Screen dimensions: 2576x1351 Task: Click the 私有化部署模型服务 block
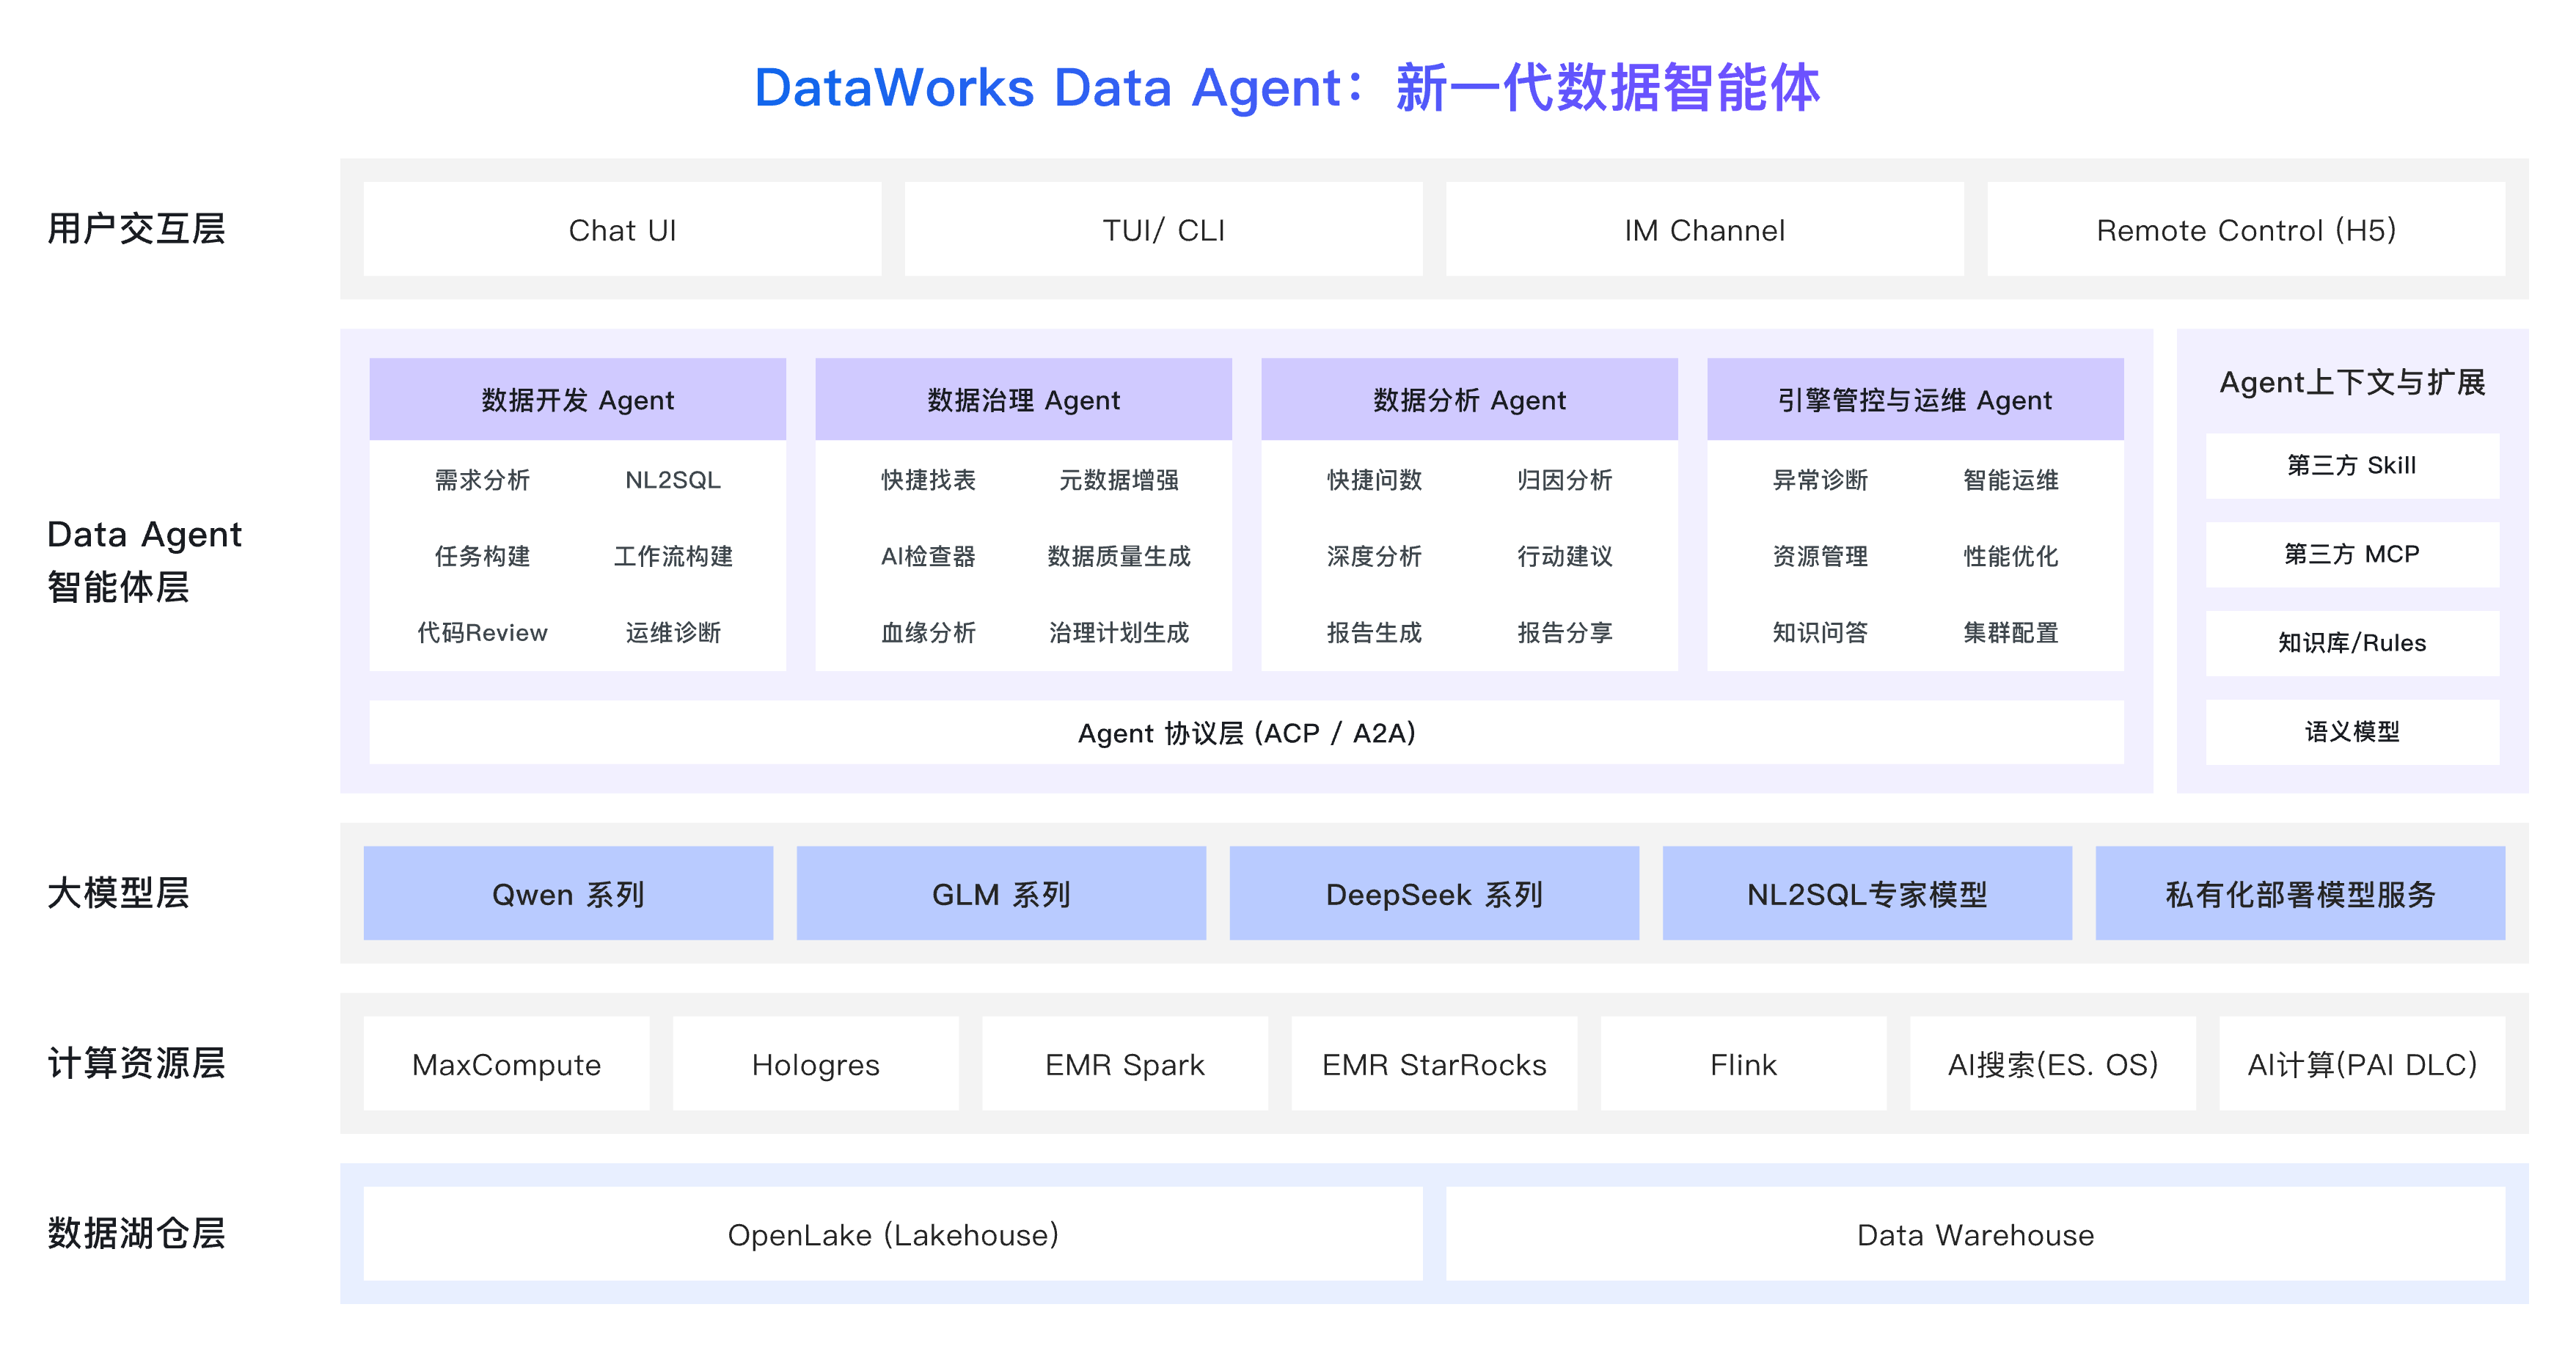pyautogui.click(x=2300, y=893)
